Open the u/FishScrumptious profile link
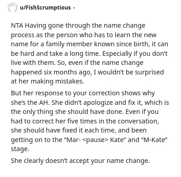The height and width of the screenshot is (177, 181). coord(45,8)
